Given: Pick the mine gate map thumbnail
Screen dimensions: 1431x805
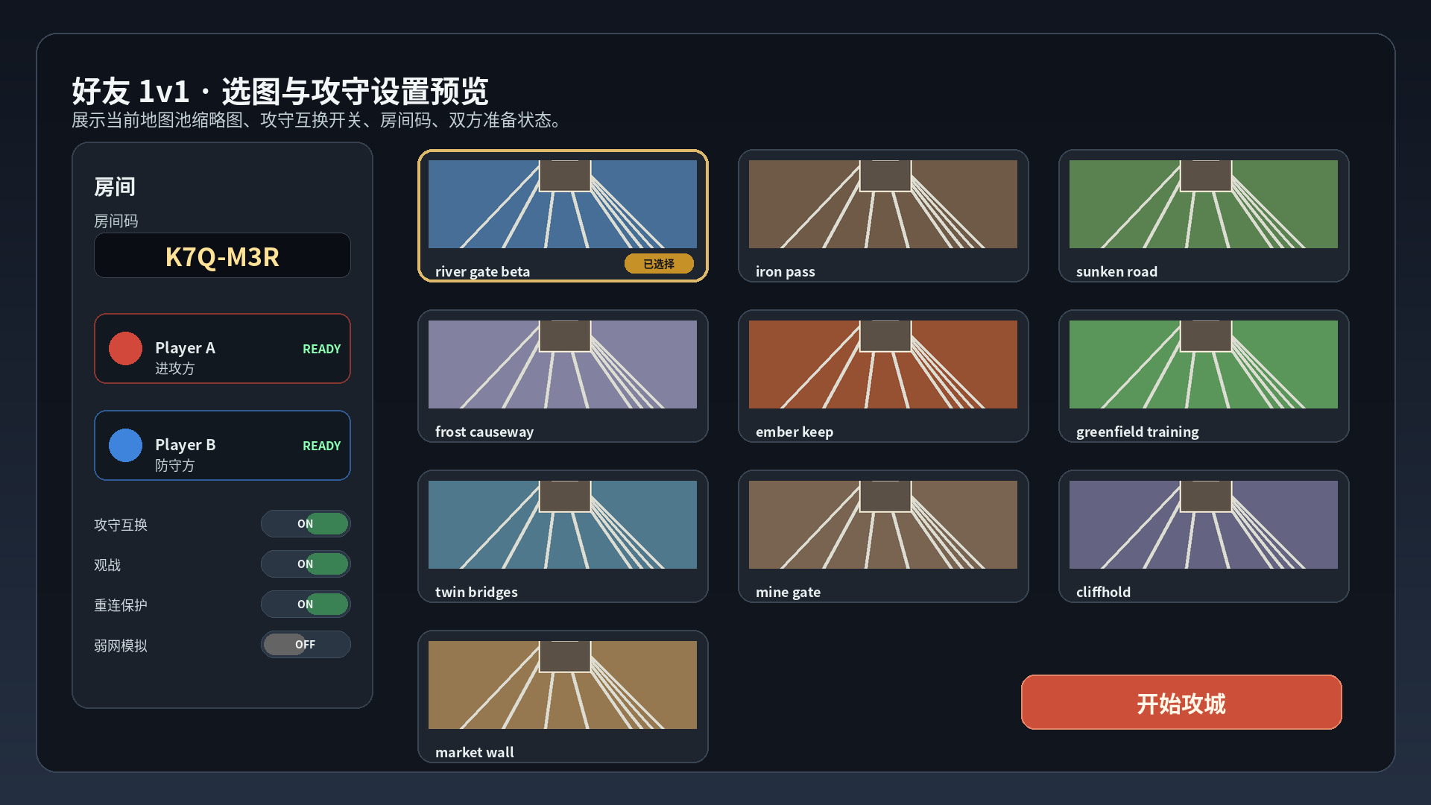Looking at the screenshot, I should tap(883, 525).
